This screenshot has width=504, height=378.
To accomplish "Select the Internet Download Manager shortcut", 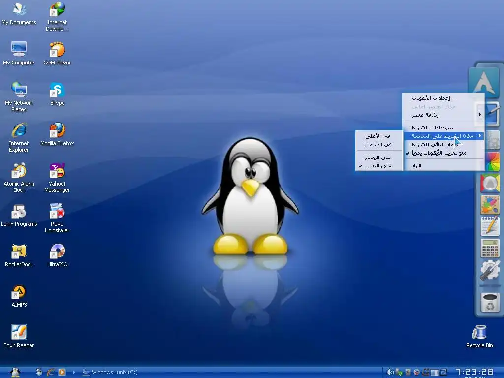I will [57, 17].
